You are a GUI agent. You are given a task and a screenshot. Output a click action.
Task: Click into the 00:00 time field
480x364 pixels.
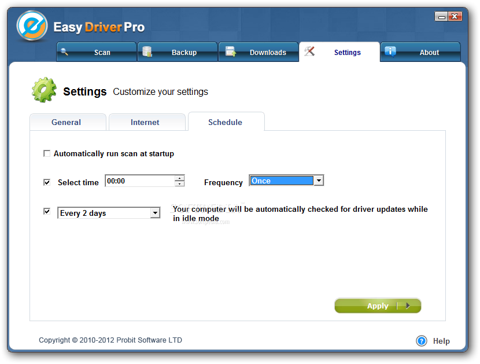point(140,181)
